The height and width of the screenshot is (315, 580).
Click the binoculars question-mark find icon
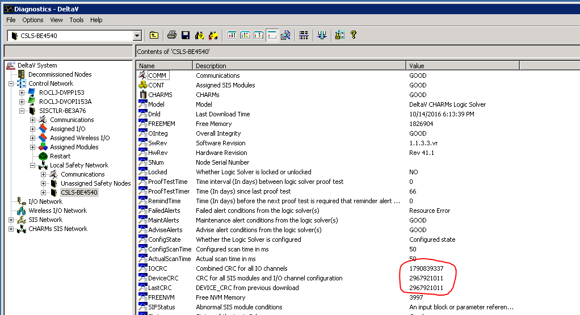point(199,35)
